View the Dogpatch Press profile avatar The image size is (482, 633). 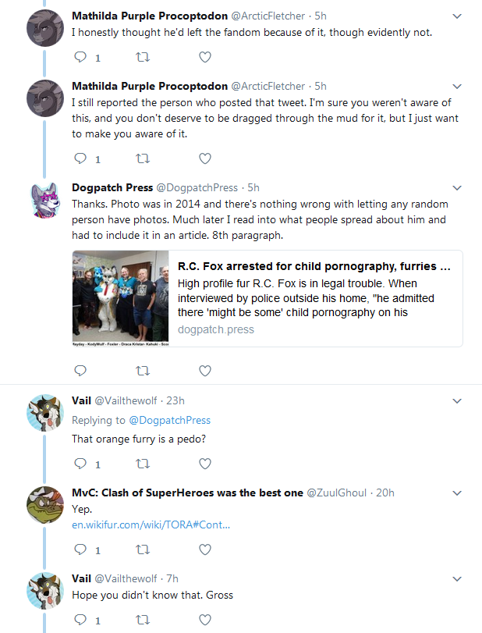(45, 201)
